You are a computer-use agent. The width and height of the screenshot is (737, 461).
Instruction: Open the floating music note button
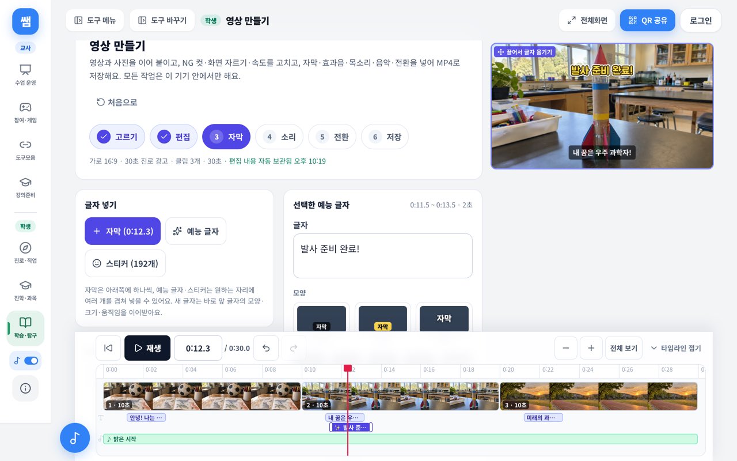75,438
